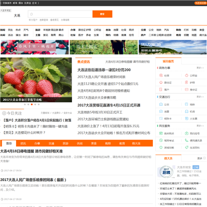Expand 更多 in the 微大连 panel
This screenshot has width=207, height=207.
click(201, 158)
